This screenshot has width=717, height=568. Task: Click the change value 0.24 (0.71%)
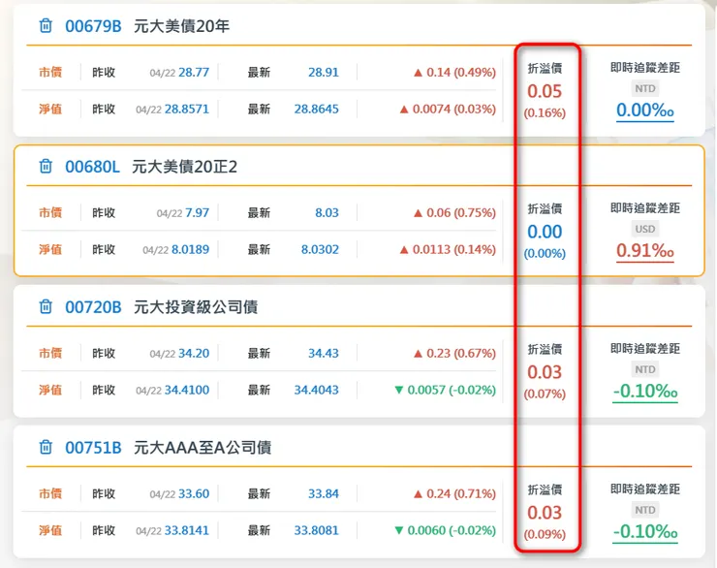pyautogui.click(x=454, y=493)
